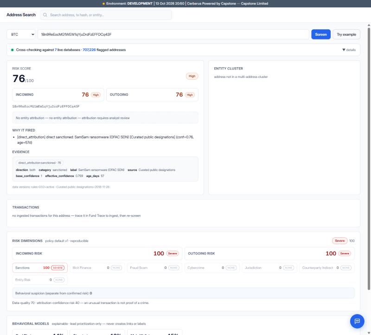Click the blue Screen button
371x335 pixels.
tap(321, 34)
